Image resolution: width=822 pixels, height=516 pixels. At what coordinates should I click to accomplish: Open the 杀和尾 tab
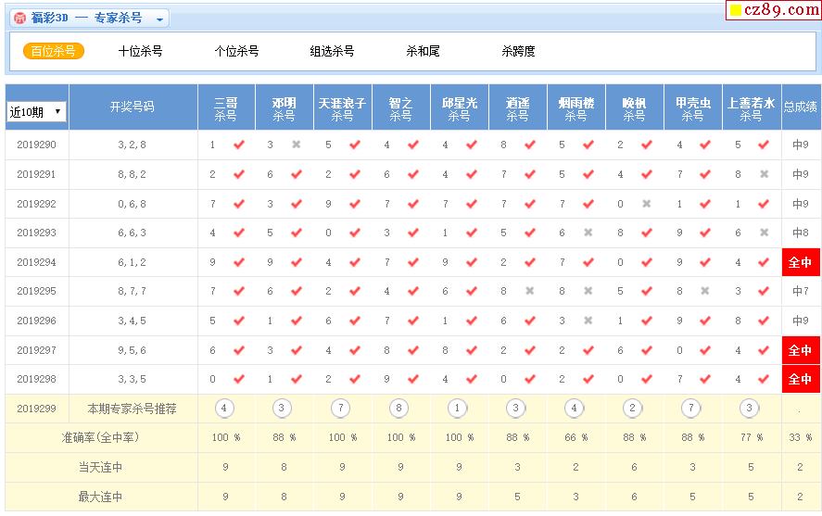tap(423, 51)
